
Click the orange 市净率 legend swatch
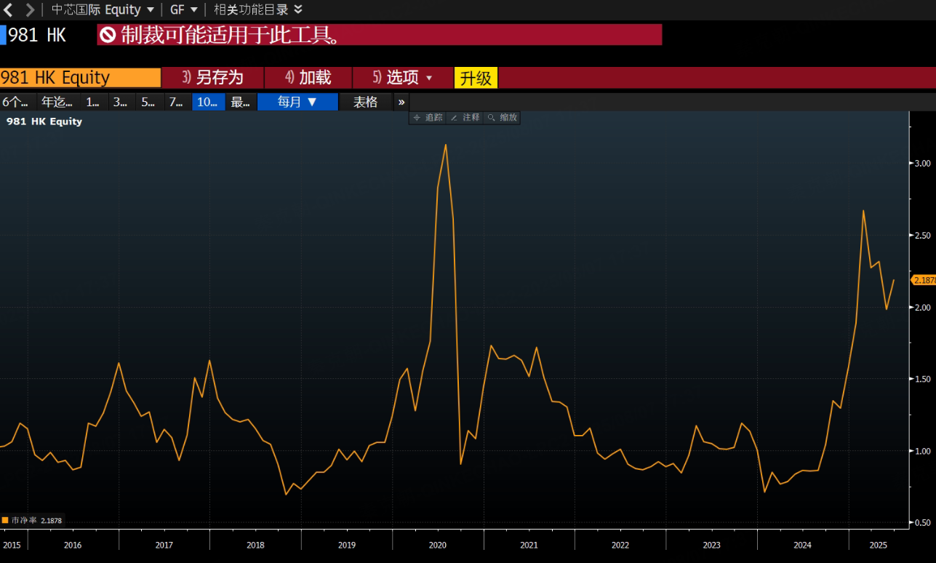tap(5, 520)
